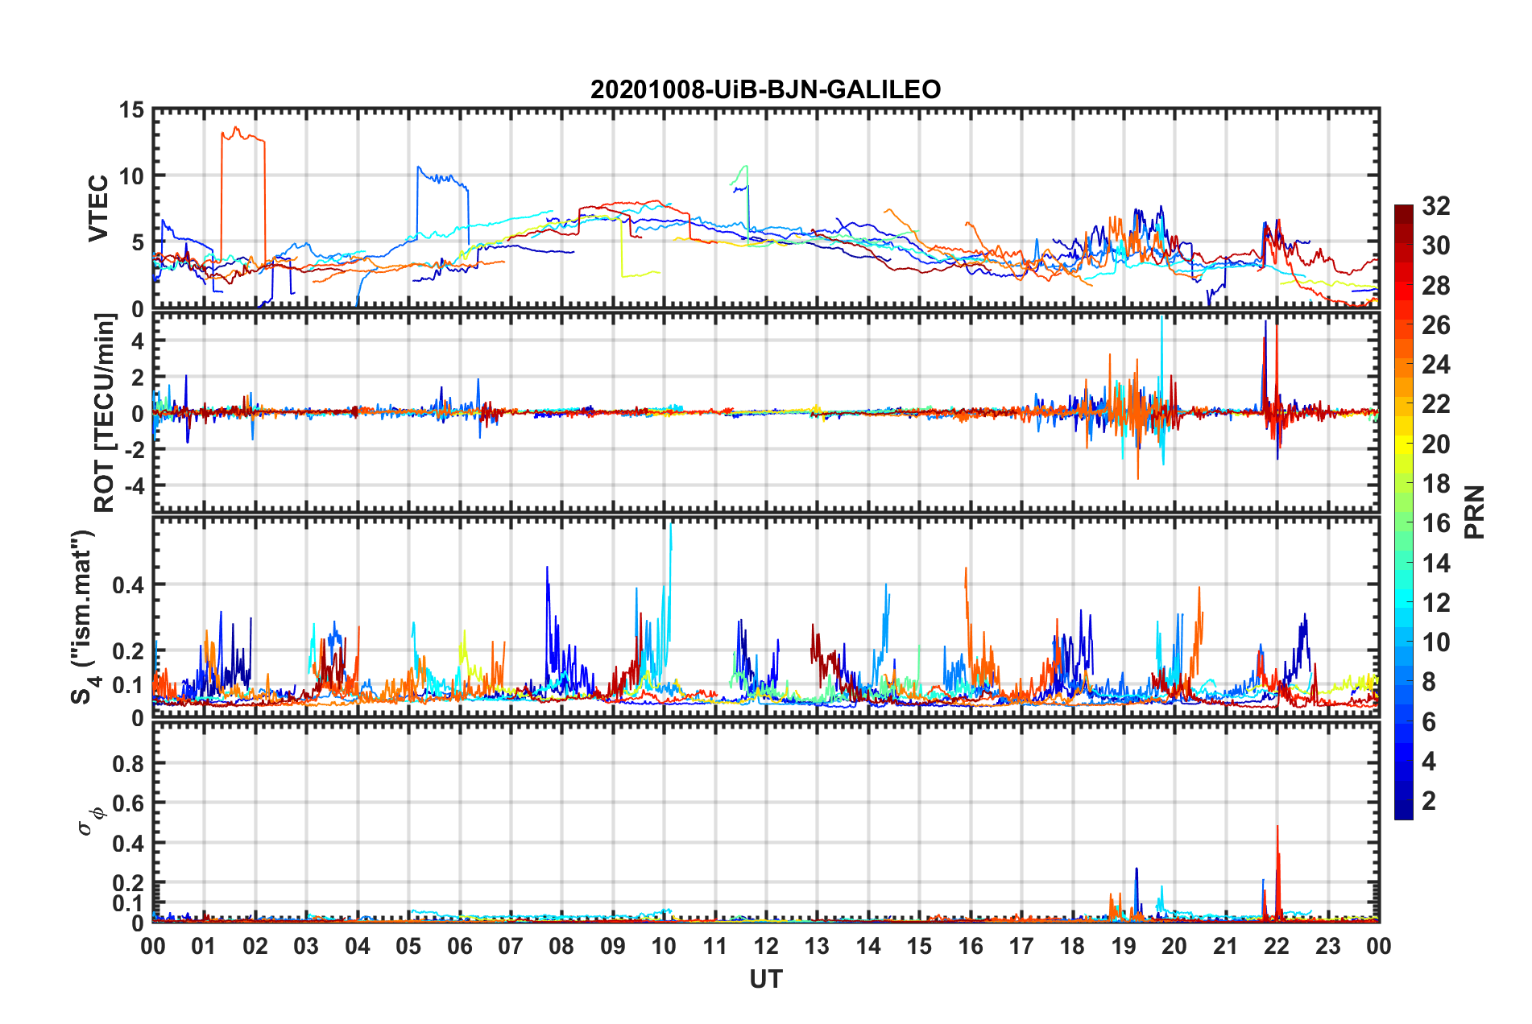Click colorbar tick label 20

(1435, 444)
